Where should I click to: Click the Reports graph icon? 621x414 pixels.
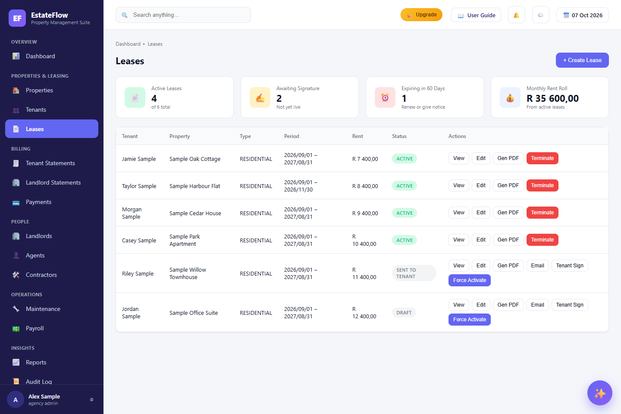coord(16,362)
